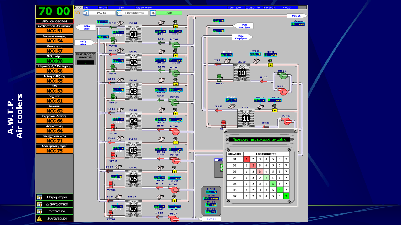This screenshot has width=401, height=225.
Task: Switch to MCC 51 Αντλιοστάσιο Ανύψωσης
Action: (x=55, y=31)
